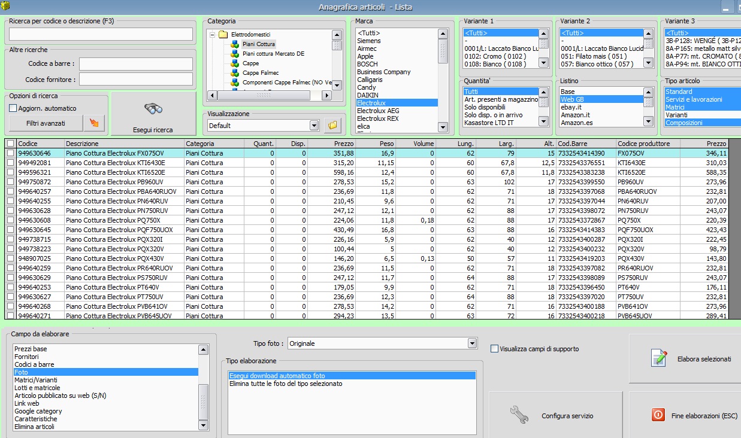Open the Tipo foto dropdown
The width and height of the screenshot is (741, 438).
point(473,343)
